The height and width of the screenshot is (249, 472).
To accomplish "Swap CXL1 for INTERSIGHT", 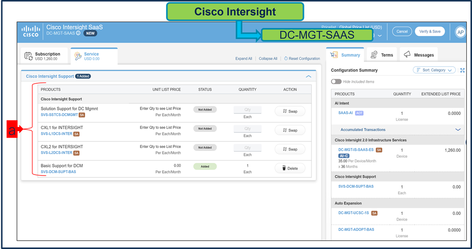I will 290,130.
